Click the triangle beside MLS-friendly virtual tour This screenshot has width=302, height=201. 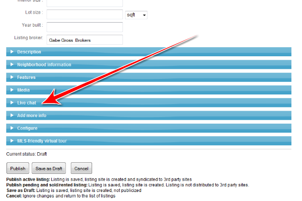pos(12,141)
